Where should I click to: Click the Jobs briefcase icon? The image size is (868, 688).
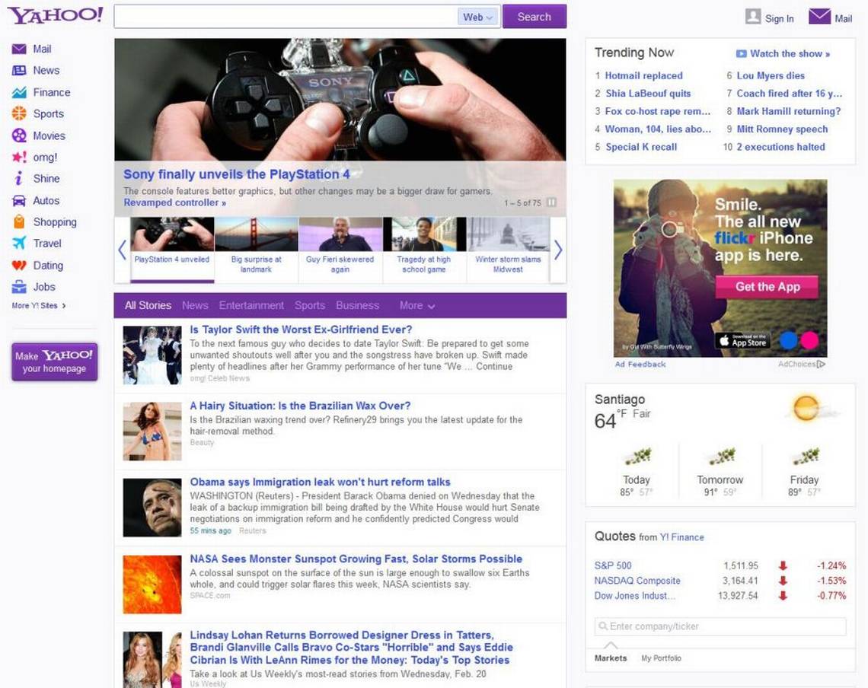point(19,287)
